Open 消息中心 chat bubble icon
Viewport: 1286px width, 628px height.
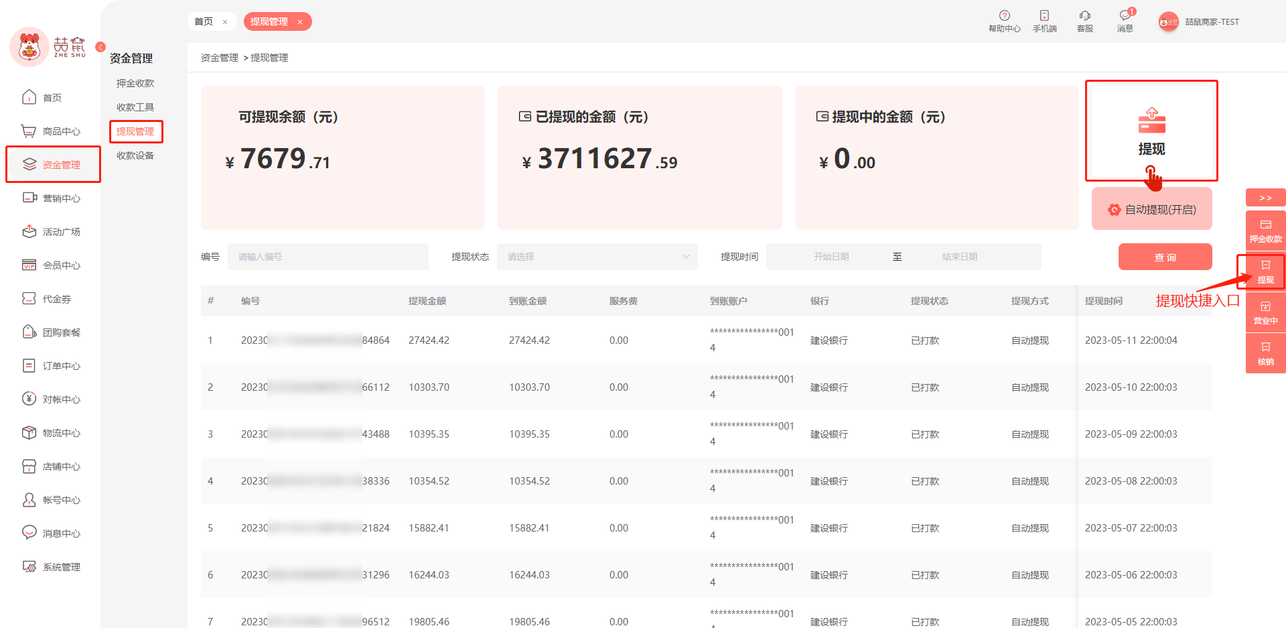(29, 532)
